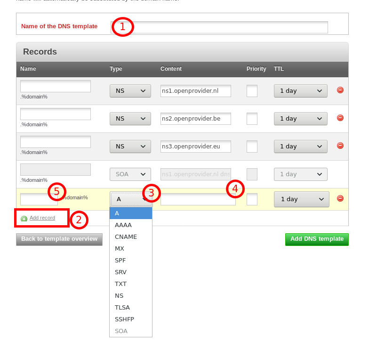Open TTL dropdown for the SOA row

[x=301, y=174]
